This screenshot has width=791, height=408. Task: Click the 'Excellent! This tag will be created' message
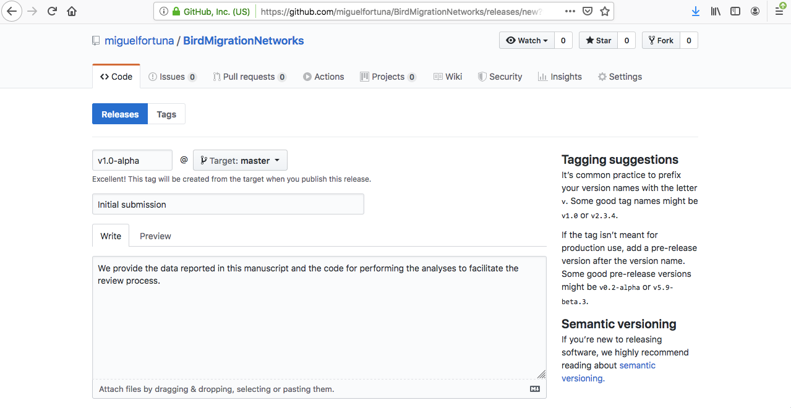coord(231,179)
